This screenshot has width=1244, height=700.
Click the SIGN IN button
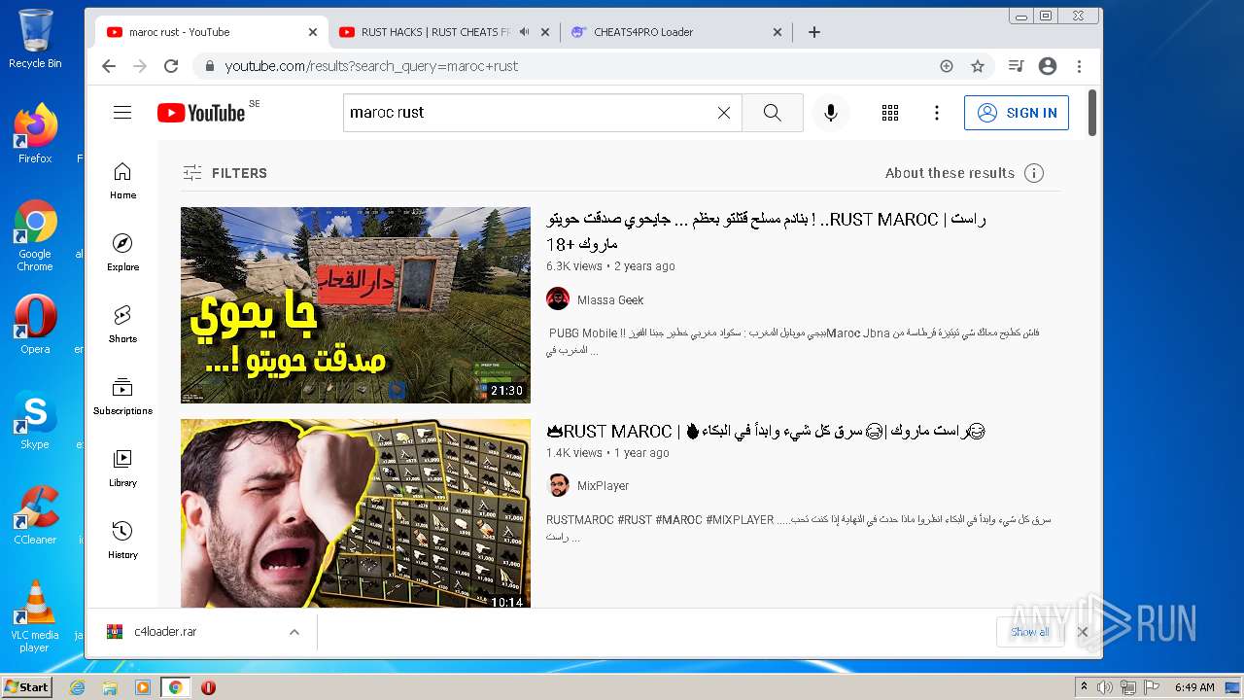point(1017,113)
